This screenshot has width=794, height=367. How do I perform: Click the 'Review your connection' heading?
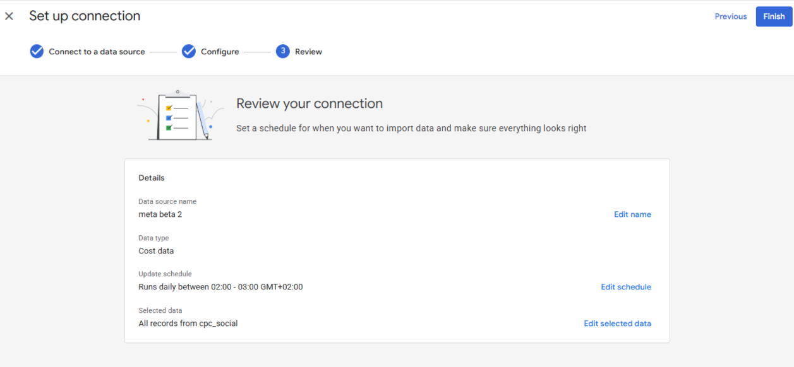[310, 103]
